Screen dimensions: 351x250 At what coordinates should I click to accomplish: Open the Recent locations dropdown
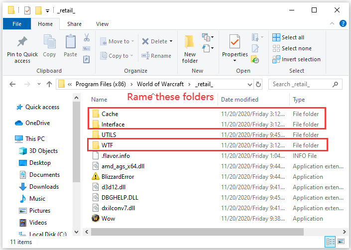[39, 84]
